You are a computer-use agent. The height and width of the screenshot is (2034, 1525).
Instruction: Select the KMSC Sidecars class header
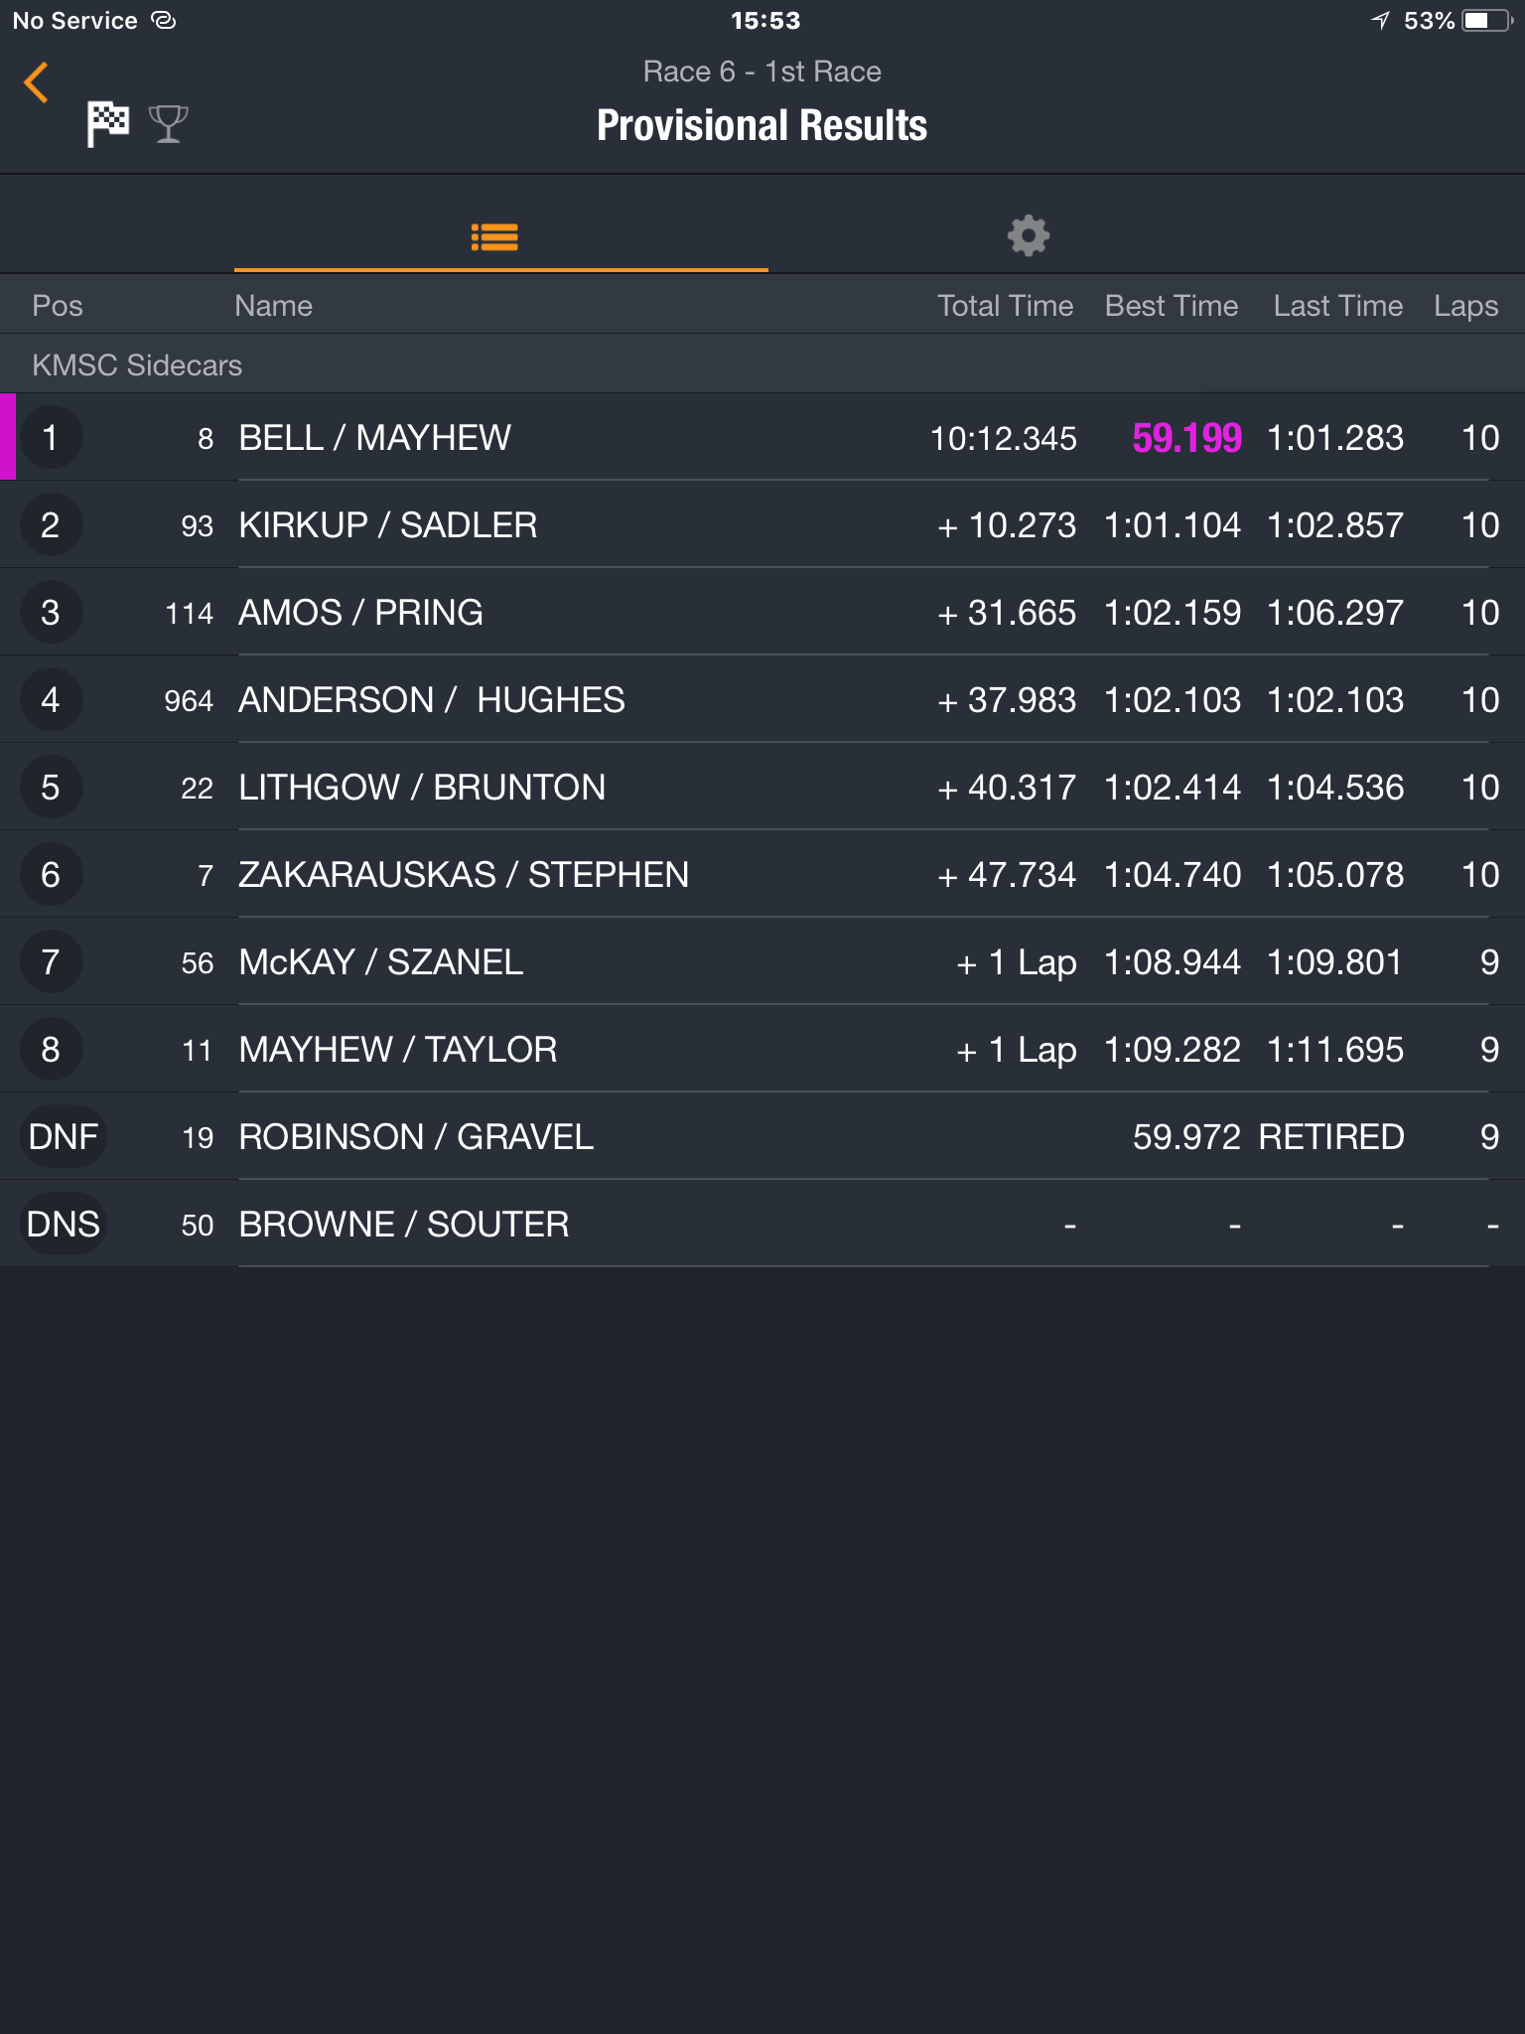coord(762,364)
